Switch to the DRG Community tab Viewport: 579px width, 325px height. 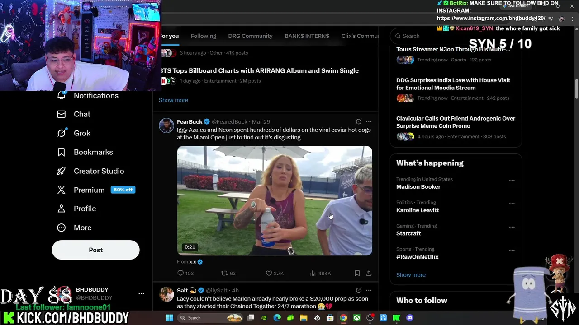pos(250,36)
